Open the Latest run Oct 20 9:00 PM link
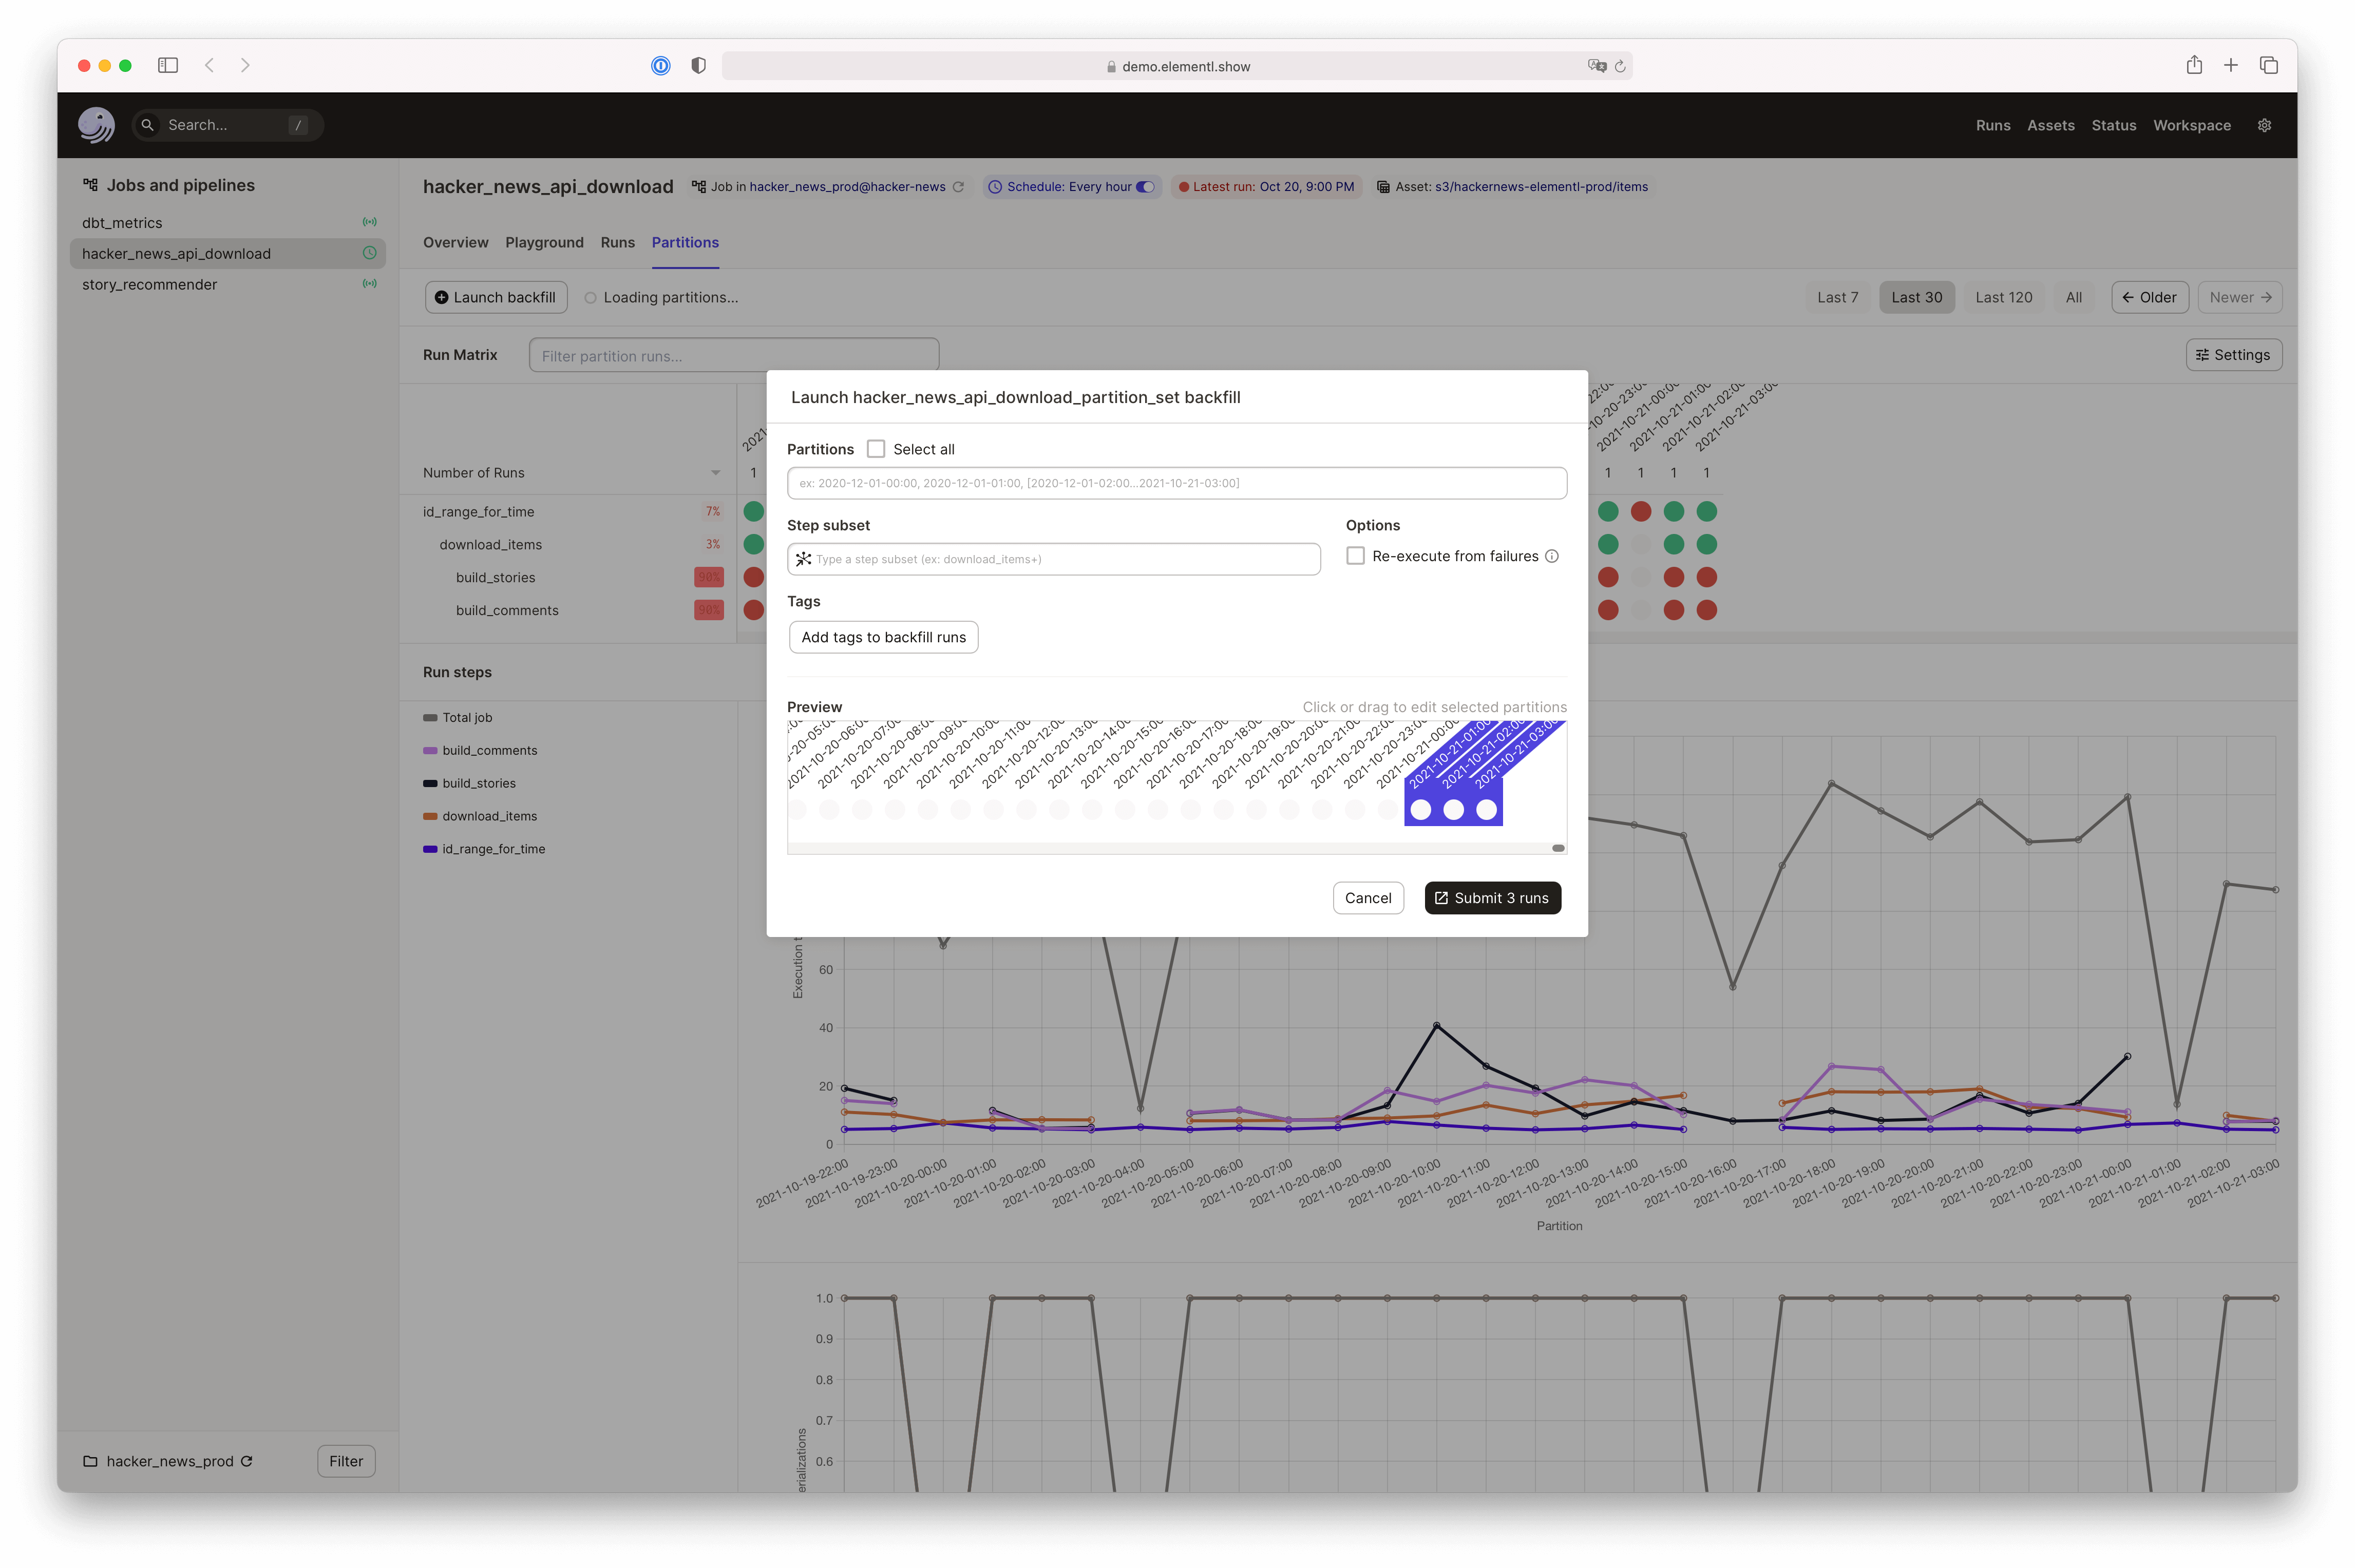2355x1568 pixels. click(x=1306, y=187)
